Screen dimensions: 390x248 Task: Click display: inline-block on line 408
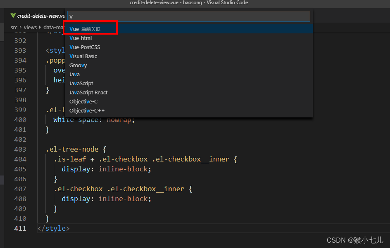(107, 199)
